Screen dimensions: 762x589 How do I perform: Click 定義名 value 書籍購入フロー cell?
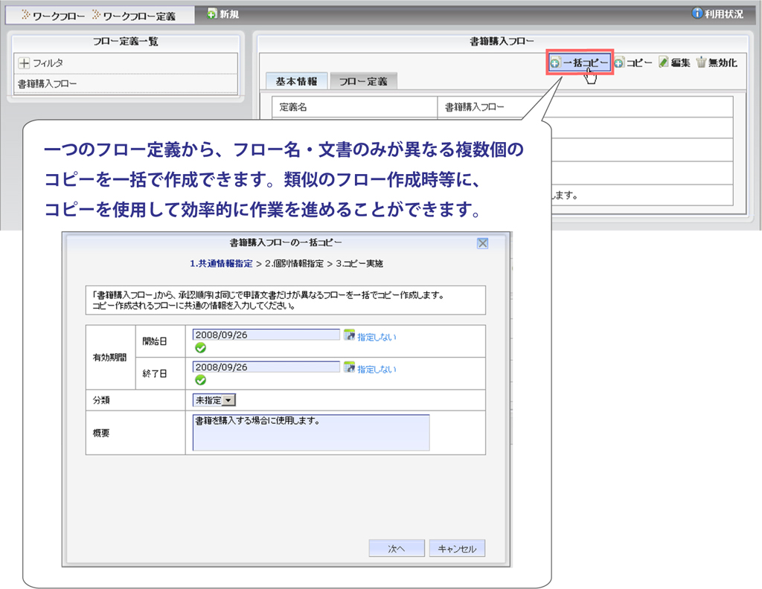coord(585,107)
